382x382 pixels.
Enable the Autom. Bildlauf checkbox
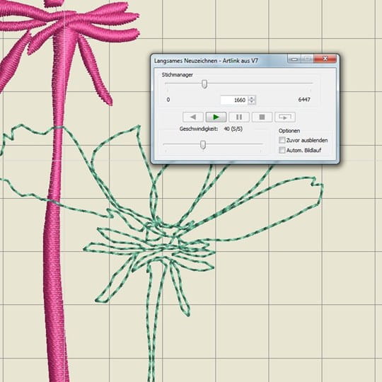click(x=282, y=150)
